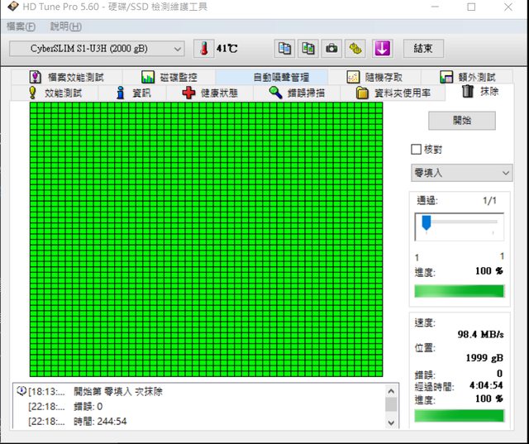Copy info to clipboard icon
Screen dimensions: 529x444
(x=285, y=48)
